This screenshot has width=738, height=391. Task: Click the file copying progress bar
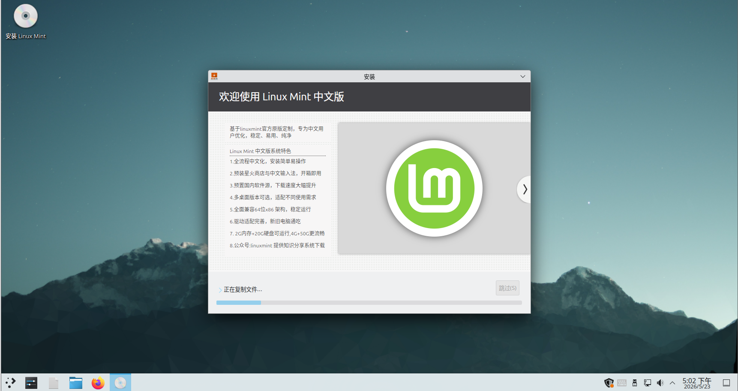click(369, 303)
